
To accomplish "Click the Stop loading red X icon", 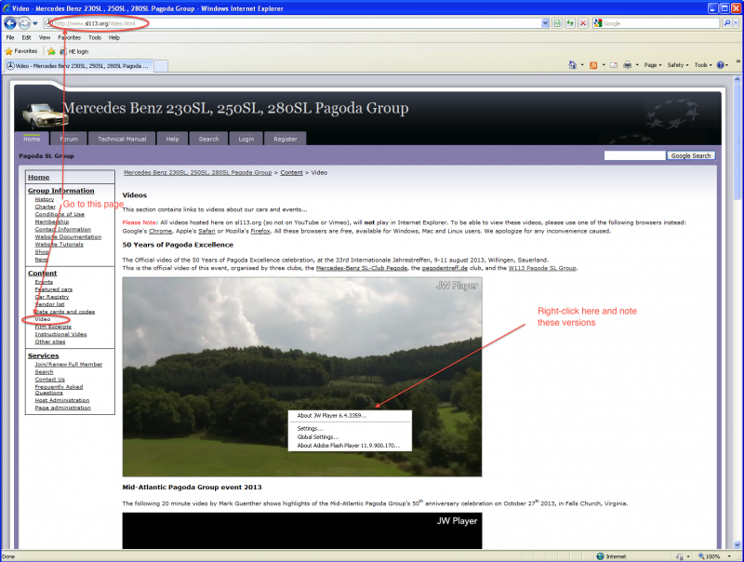I will (x=584, y=23).
